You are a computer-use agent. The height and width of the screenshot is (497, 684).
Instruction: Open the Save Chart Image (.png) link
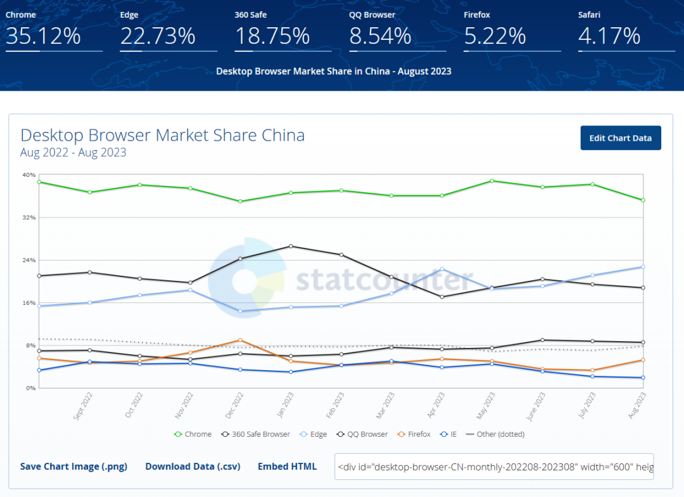click(x=73, y=467)
